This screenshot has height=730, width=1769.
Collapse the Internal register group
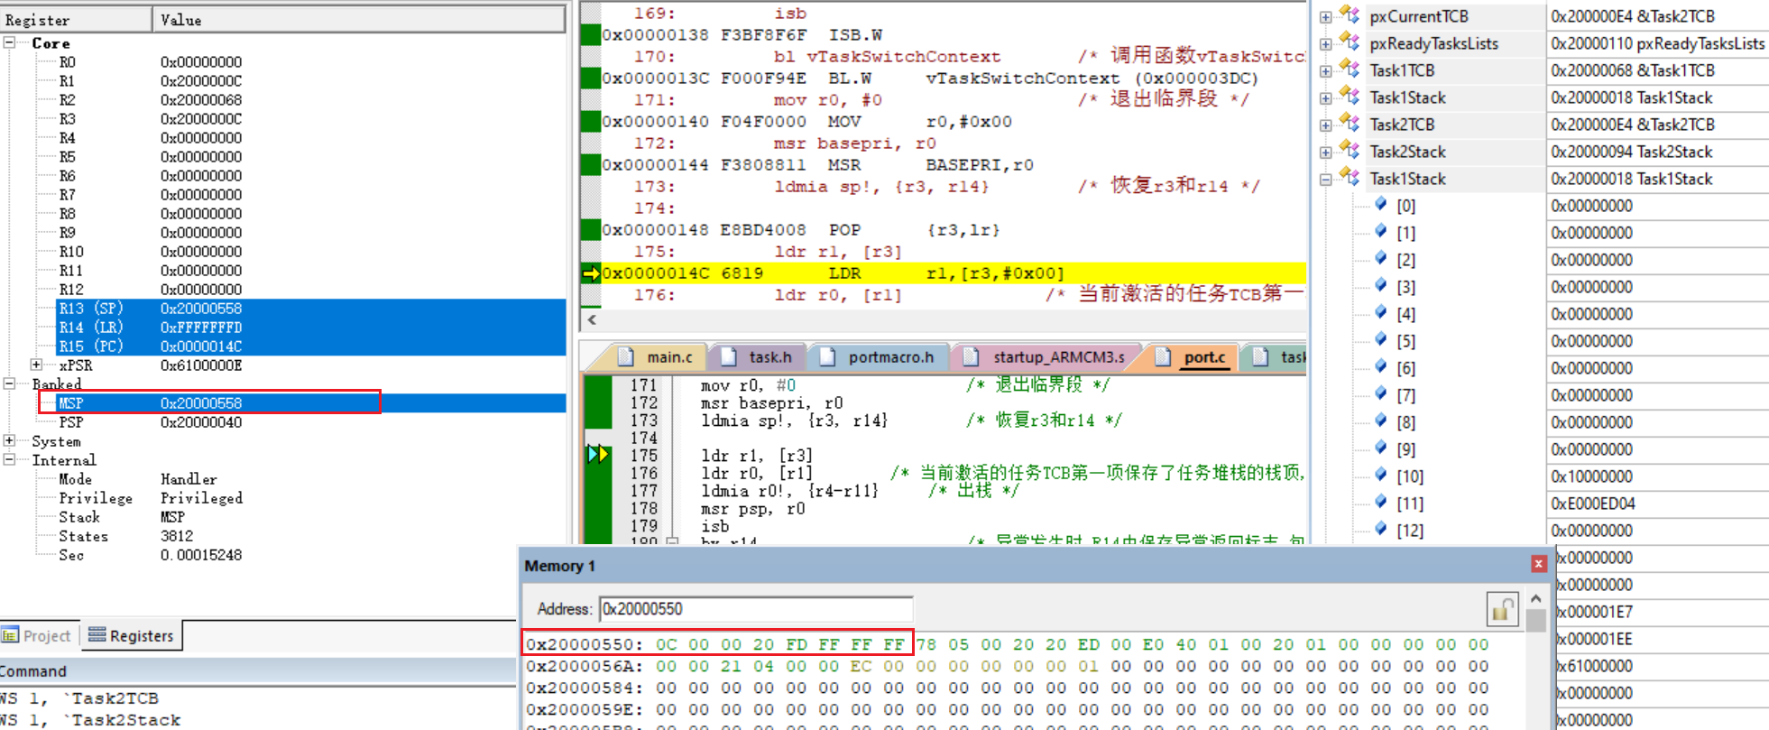click(x=9, y=459)
